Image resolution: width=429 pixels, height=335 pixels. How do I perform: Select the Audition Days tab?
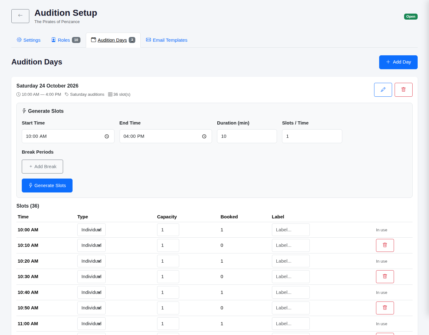coord(113,40)
